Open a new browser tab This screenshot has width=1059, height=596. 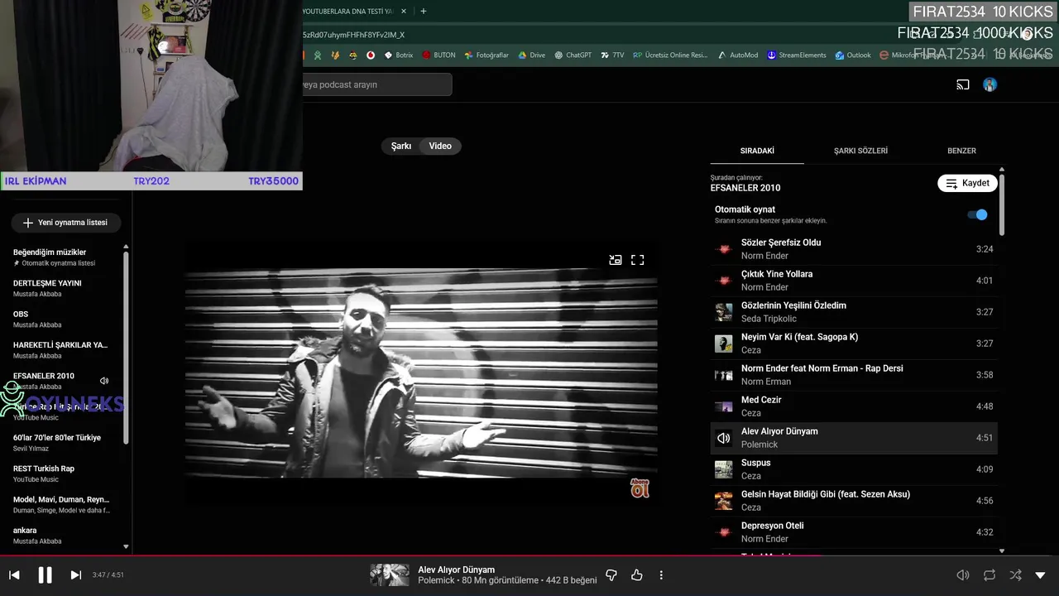click(x=424, y=12)
